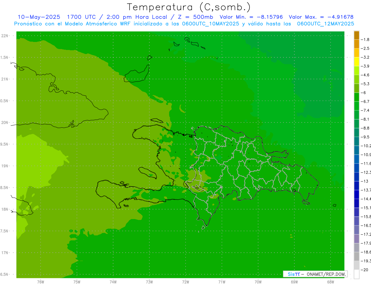
Task: Click the "17N" latitude label
Action: click(x=5, y=253)
